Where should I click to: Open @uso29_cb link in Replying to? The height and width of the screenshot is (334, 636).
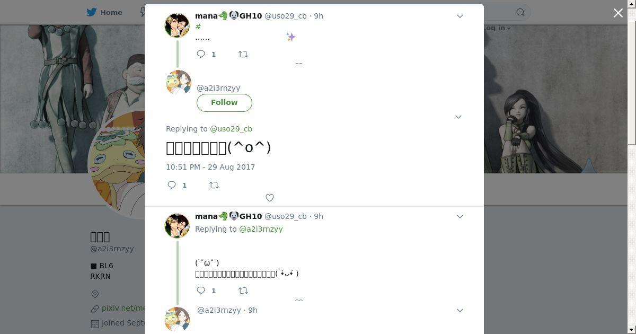point(231,129)
